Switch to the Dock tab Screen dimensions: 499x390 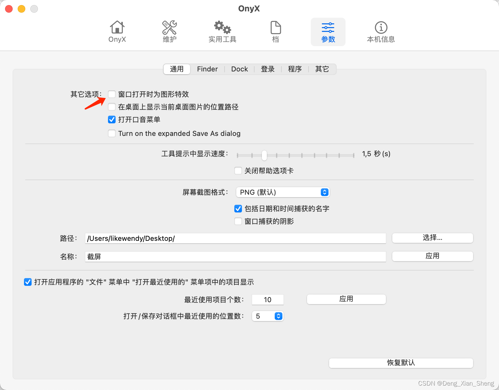point(239,69)
